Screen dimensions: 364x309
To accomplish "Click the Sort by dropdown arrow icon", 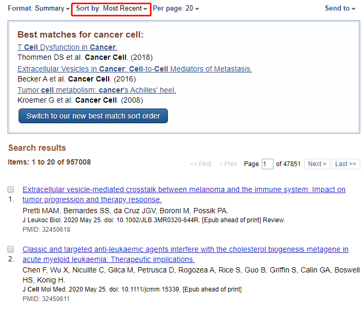I will click(145, 9).
